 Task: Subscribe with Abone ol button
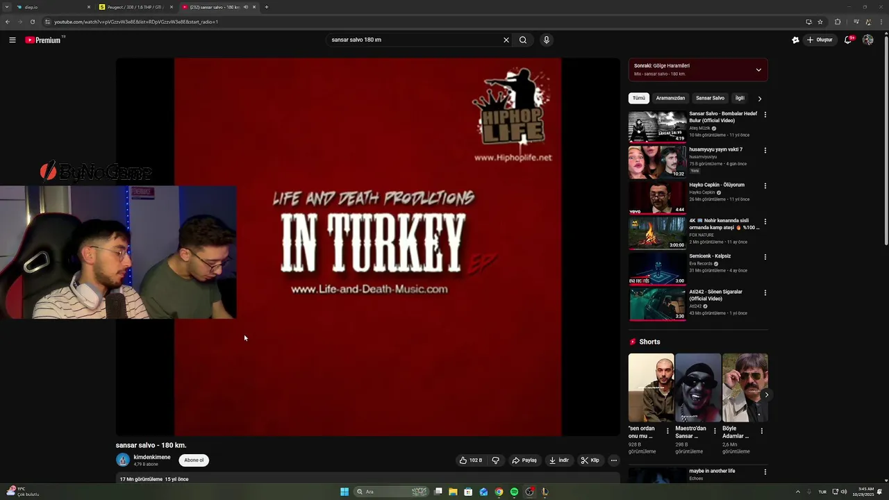194,460
